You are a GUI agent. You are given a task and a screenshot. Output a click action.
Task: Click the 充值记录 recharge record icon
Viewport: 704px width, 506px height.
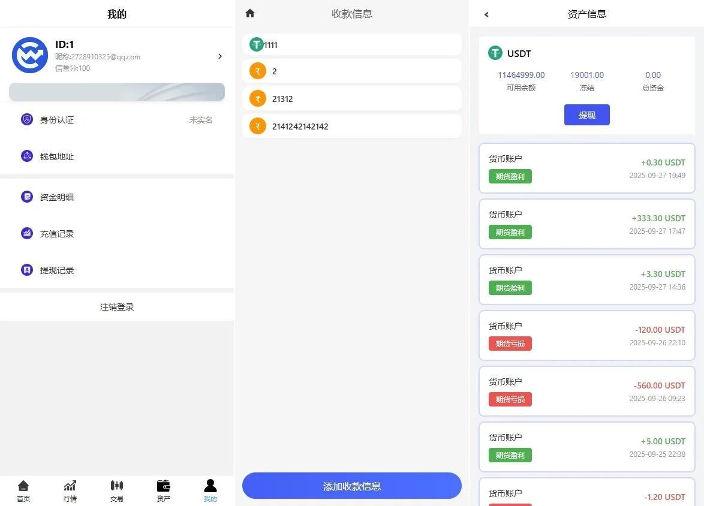coord(26,233)
